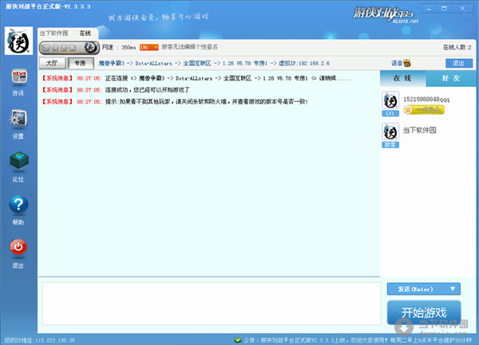The height and width of the screenshot is (345, 479).
Task: Select username 当下软件园 in online list
Action: point(419,130)
